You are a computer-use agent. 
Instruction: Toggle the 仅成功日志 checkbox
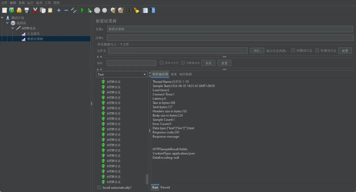(317, 50)
